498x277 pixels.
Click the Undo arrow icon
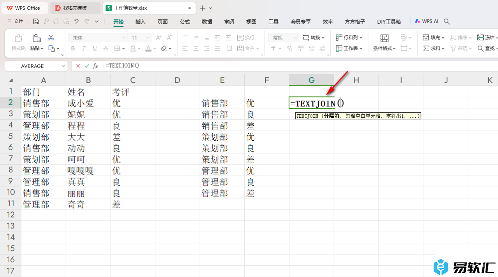click(77, 21)
